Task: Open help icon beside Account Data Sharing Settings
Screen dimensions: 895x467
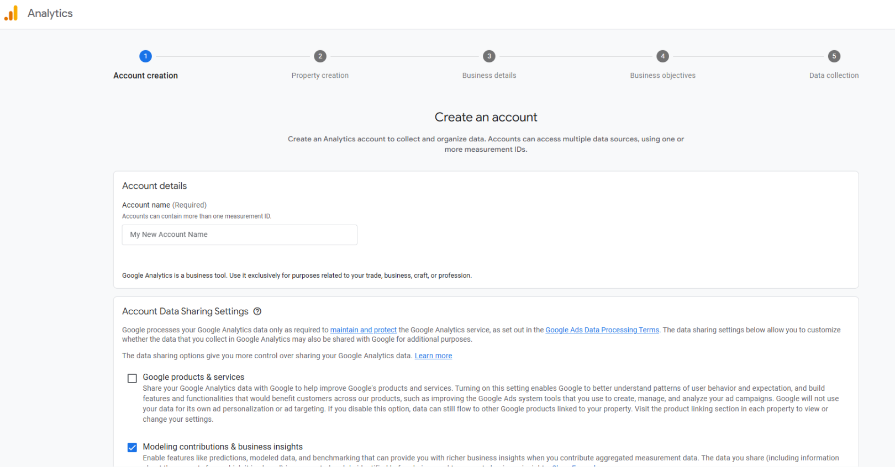Action: pos(257,311)
